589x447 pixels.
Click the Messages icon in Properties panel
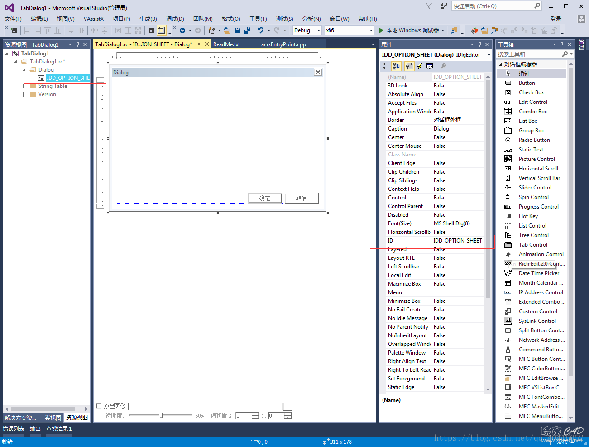tap(430, 66)
